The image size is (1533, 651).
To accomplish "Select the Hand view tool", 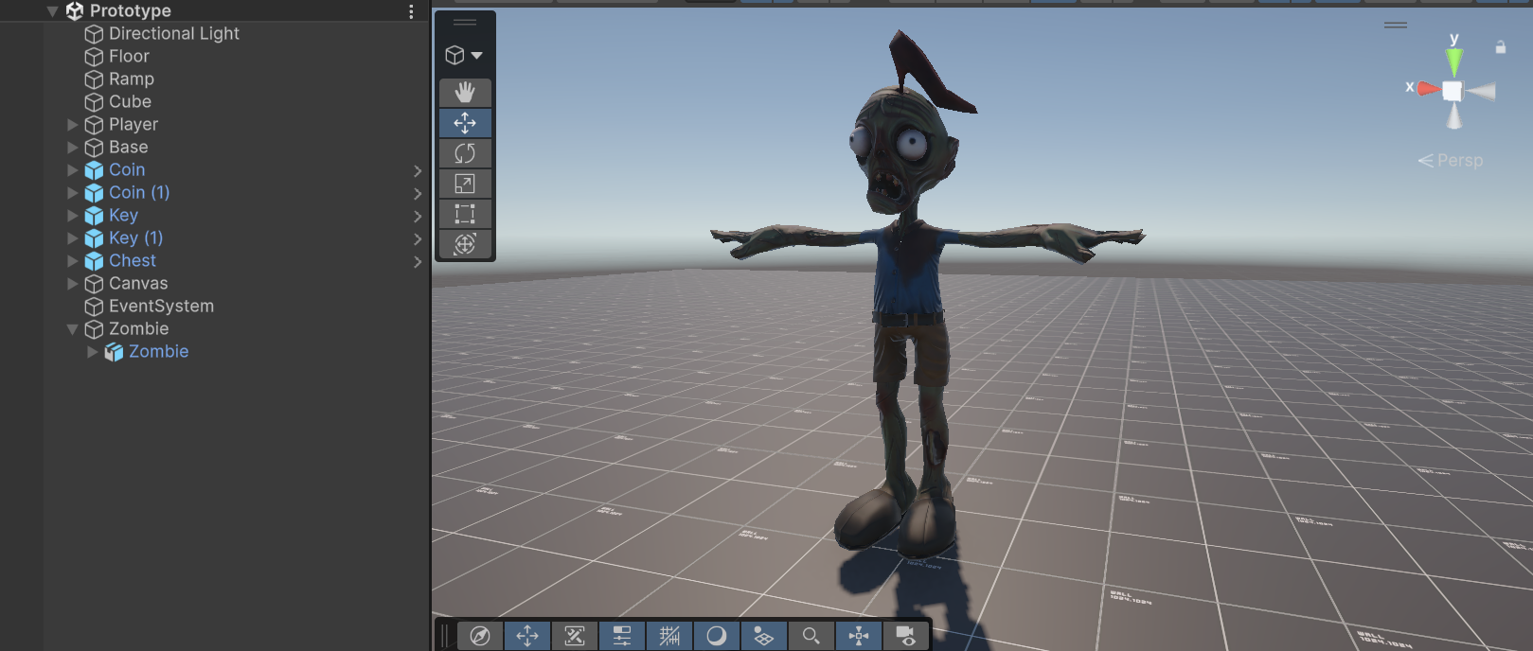I will [x=465, y=93].
